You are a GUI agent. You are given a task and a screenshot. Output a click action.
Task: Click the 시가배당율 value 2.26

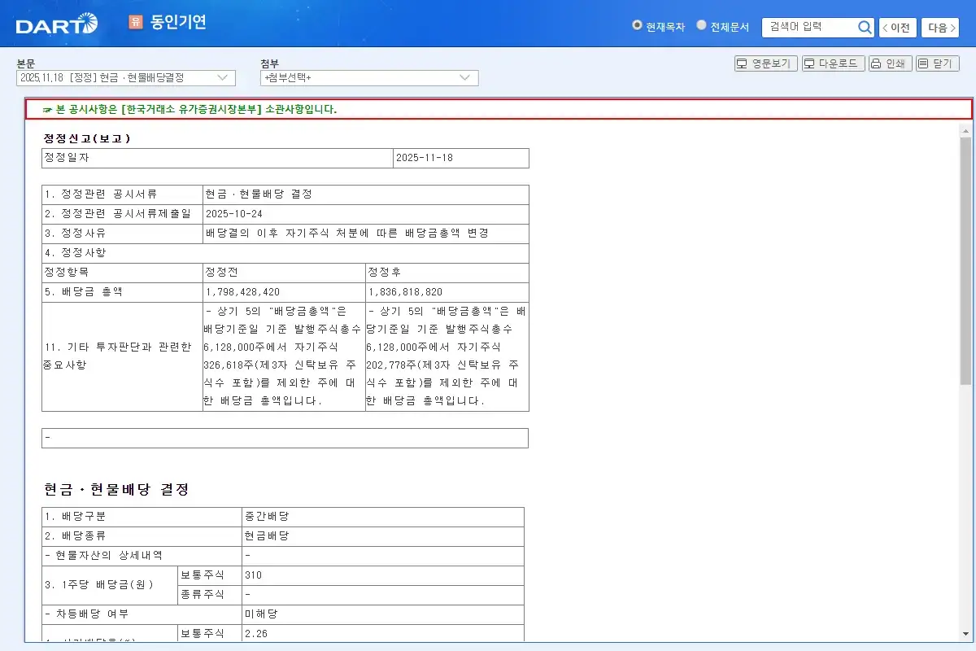382,633
